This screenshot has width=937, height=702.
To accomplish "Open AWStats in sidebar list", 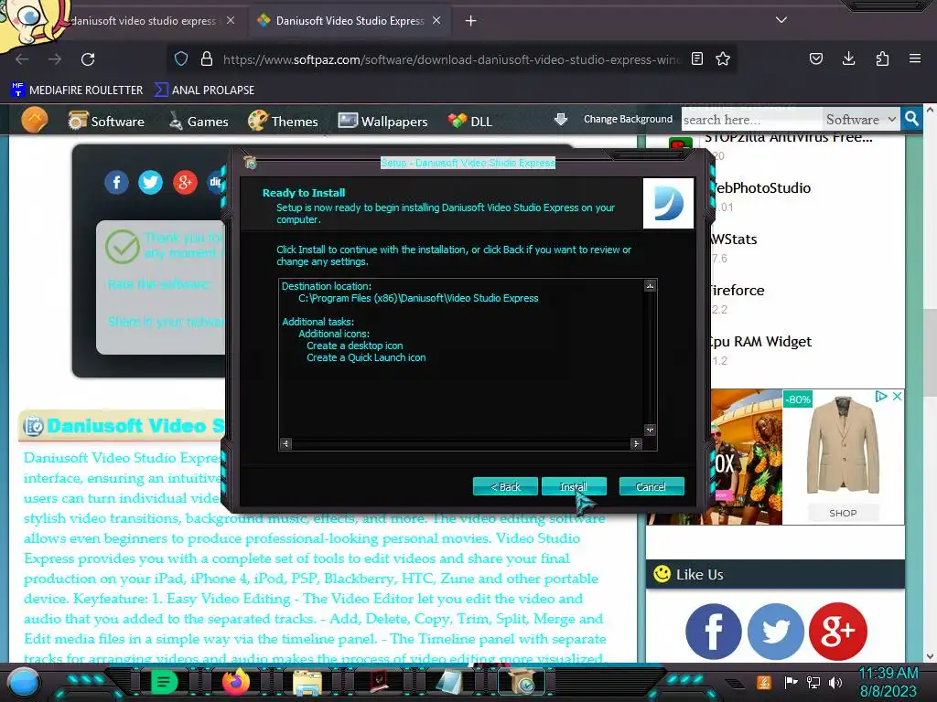I will (735, 239).
